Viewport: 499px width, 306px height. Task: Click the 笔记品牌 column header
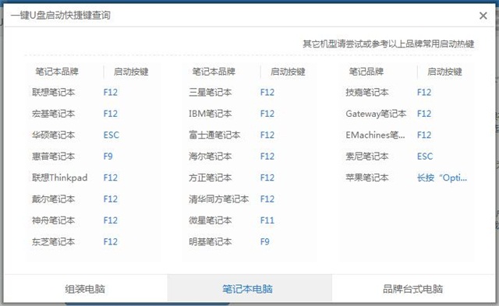click(366, 72)
